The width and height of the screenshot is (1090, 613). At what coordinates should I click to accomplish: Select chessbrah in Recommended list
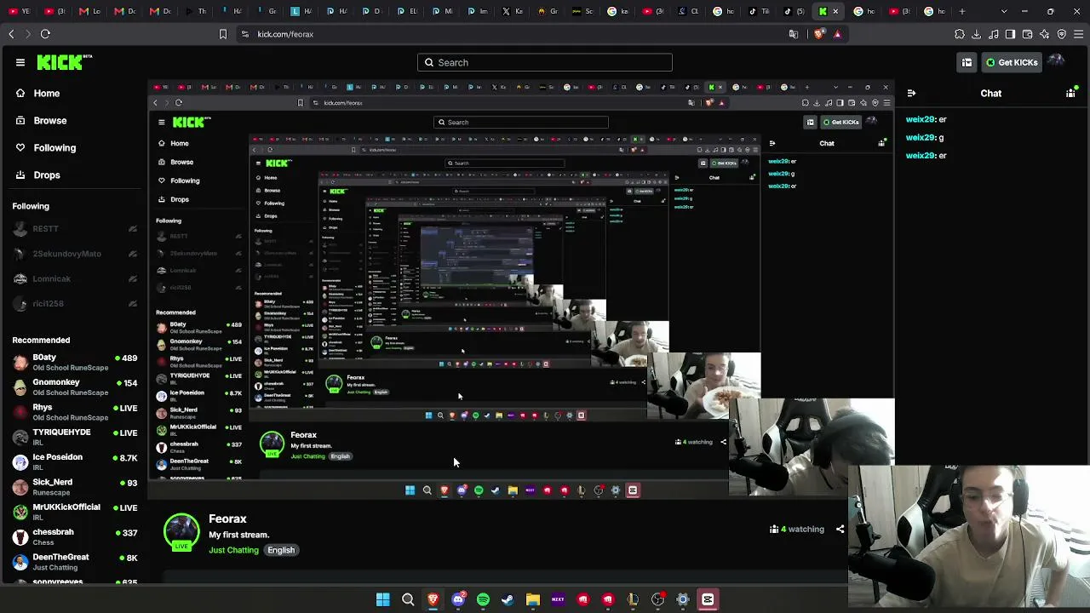click(74, 536)
